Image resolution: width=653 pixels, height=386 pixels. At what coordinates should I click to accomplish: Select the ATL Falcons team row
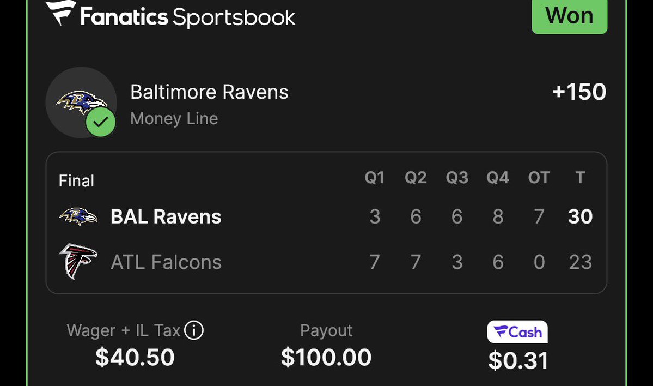pyautogui.click(x=326, y=262)
